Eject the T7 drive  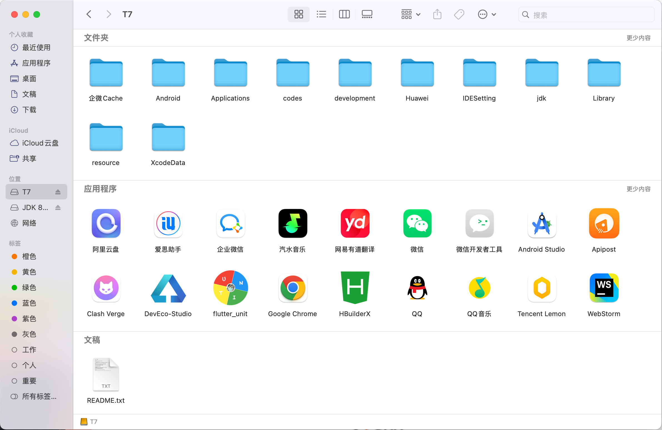pos(58,192)
